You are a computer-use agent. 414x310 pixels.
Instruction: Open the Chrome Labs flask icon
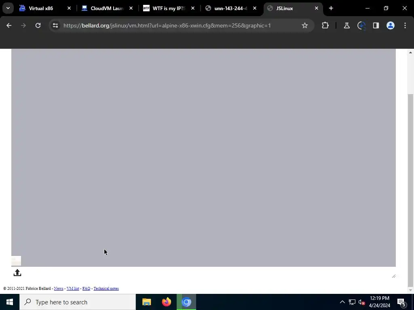coord(346,25)
